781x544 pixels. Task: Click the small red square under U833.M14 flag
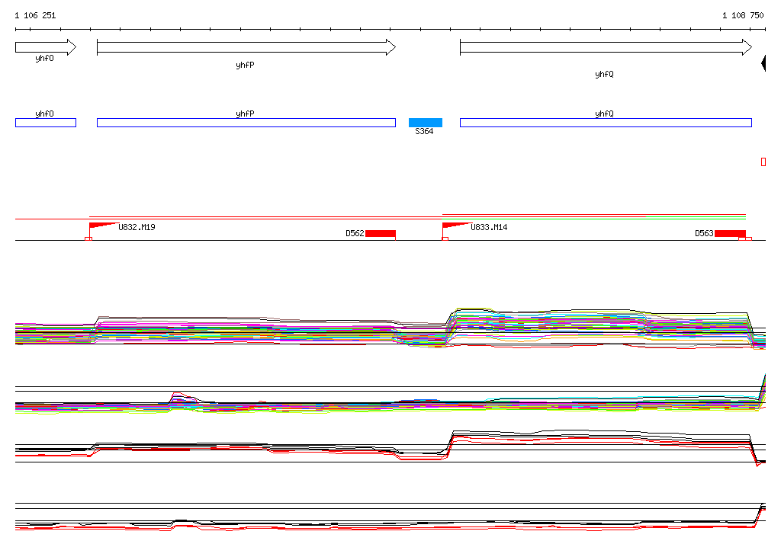point(445,239)
